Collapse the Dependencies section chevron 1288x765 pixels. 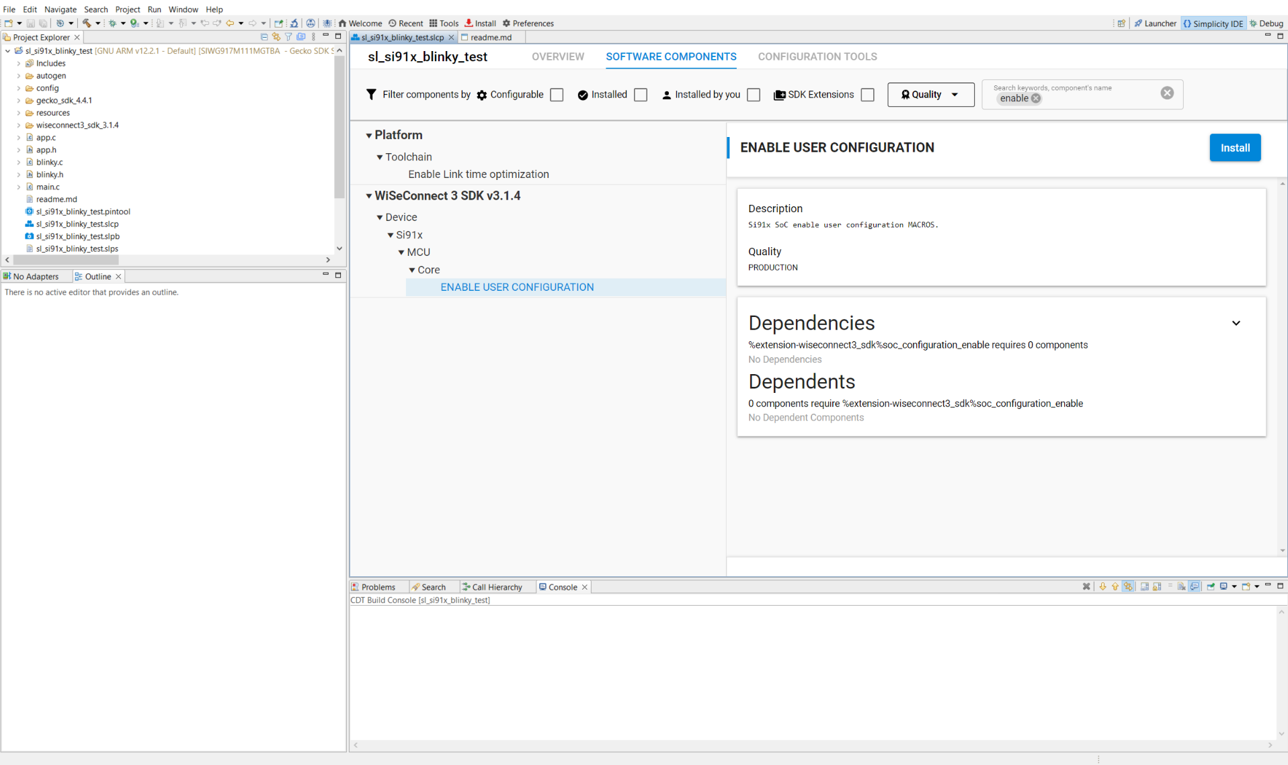point(1236,323)
